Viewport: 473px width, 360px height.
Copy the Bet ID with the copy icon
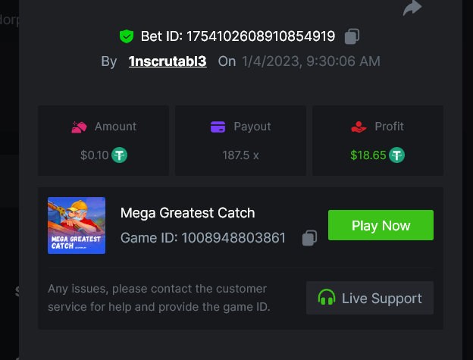pyautogui.click(x=352, y=36)
